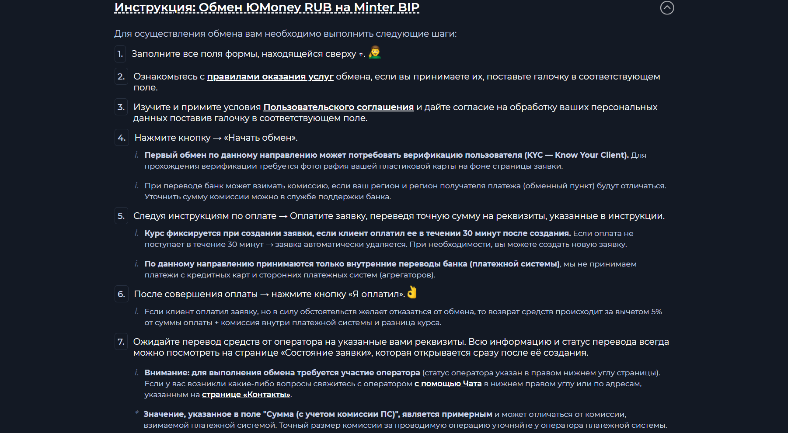Viewport: 788px width, 433px height.
Task: Select the step number 4 badge
Action: point(122,138)
